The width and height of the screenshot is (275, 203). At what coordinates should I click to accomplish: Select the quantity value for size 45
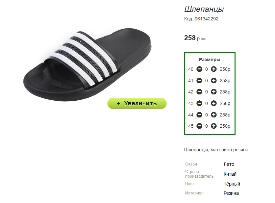(x=207, y=126)
